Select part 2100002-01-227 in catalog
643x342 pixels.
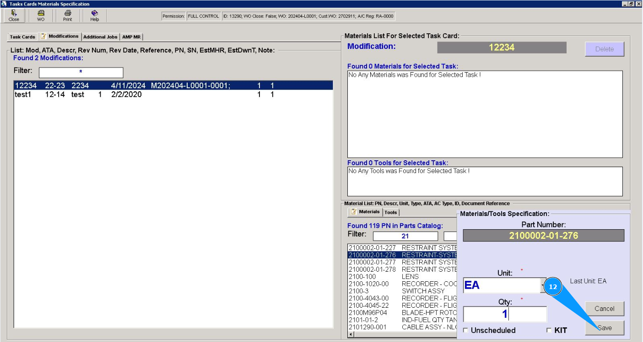pyautogui.click(x=402, y=248)
